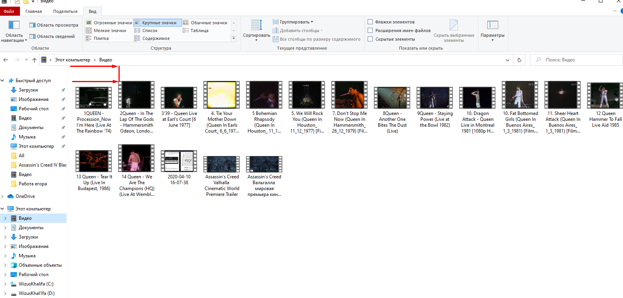
Task: Open Группировать dropdown
Action: (x=293, y=22)
